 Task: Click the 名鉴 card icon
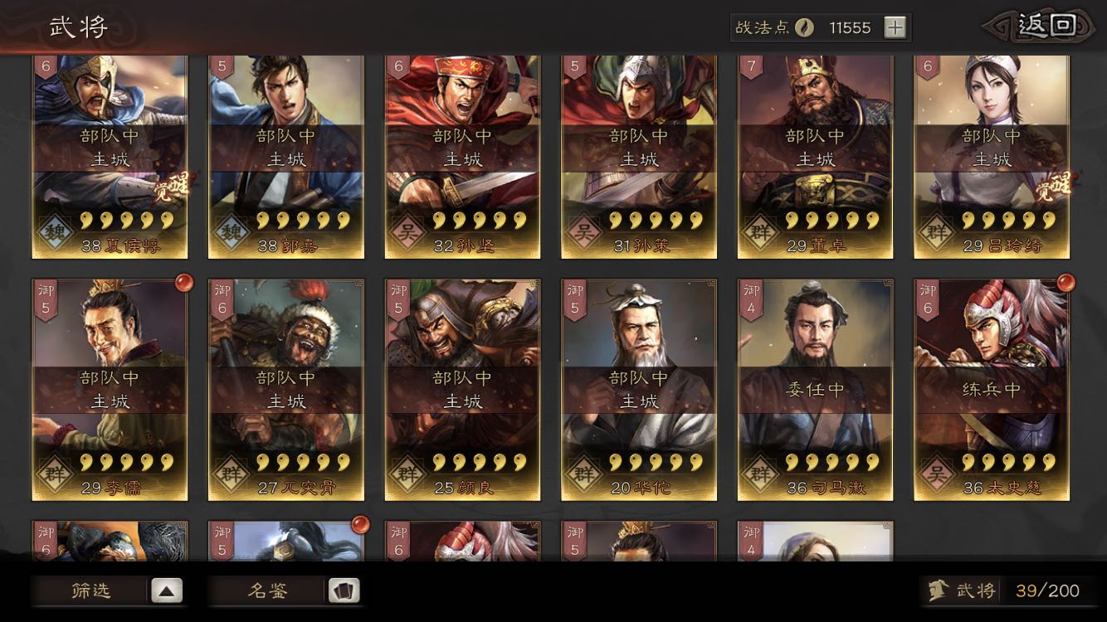pos(344,590)
